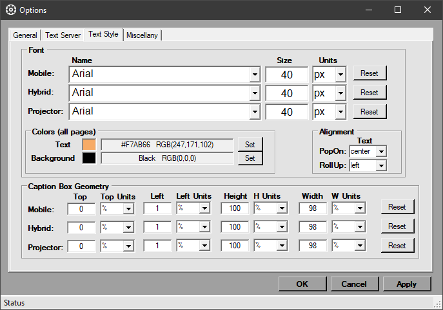Click the Options gear icon in title bar
This screenshot has height=310, width=443.
pos(11,10)
